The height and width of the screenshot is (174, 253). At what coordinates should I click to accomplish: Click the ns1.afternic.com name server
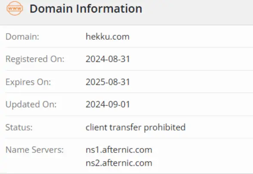(x=119, y=150)
